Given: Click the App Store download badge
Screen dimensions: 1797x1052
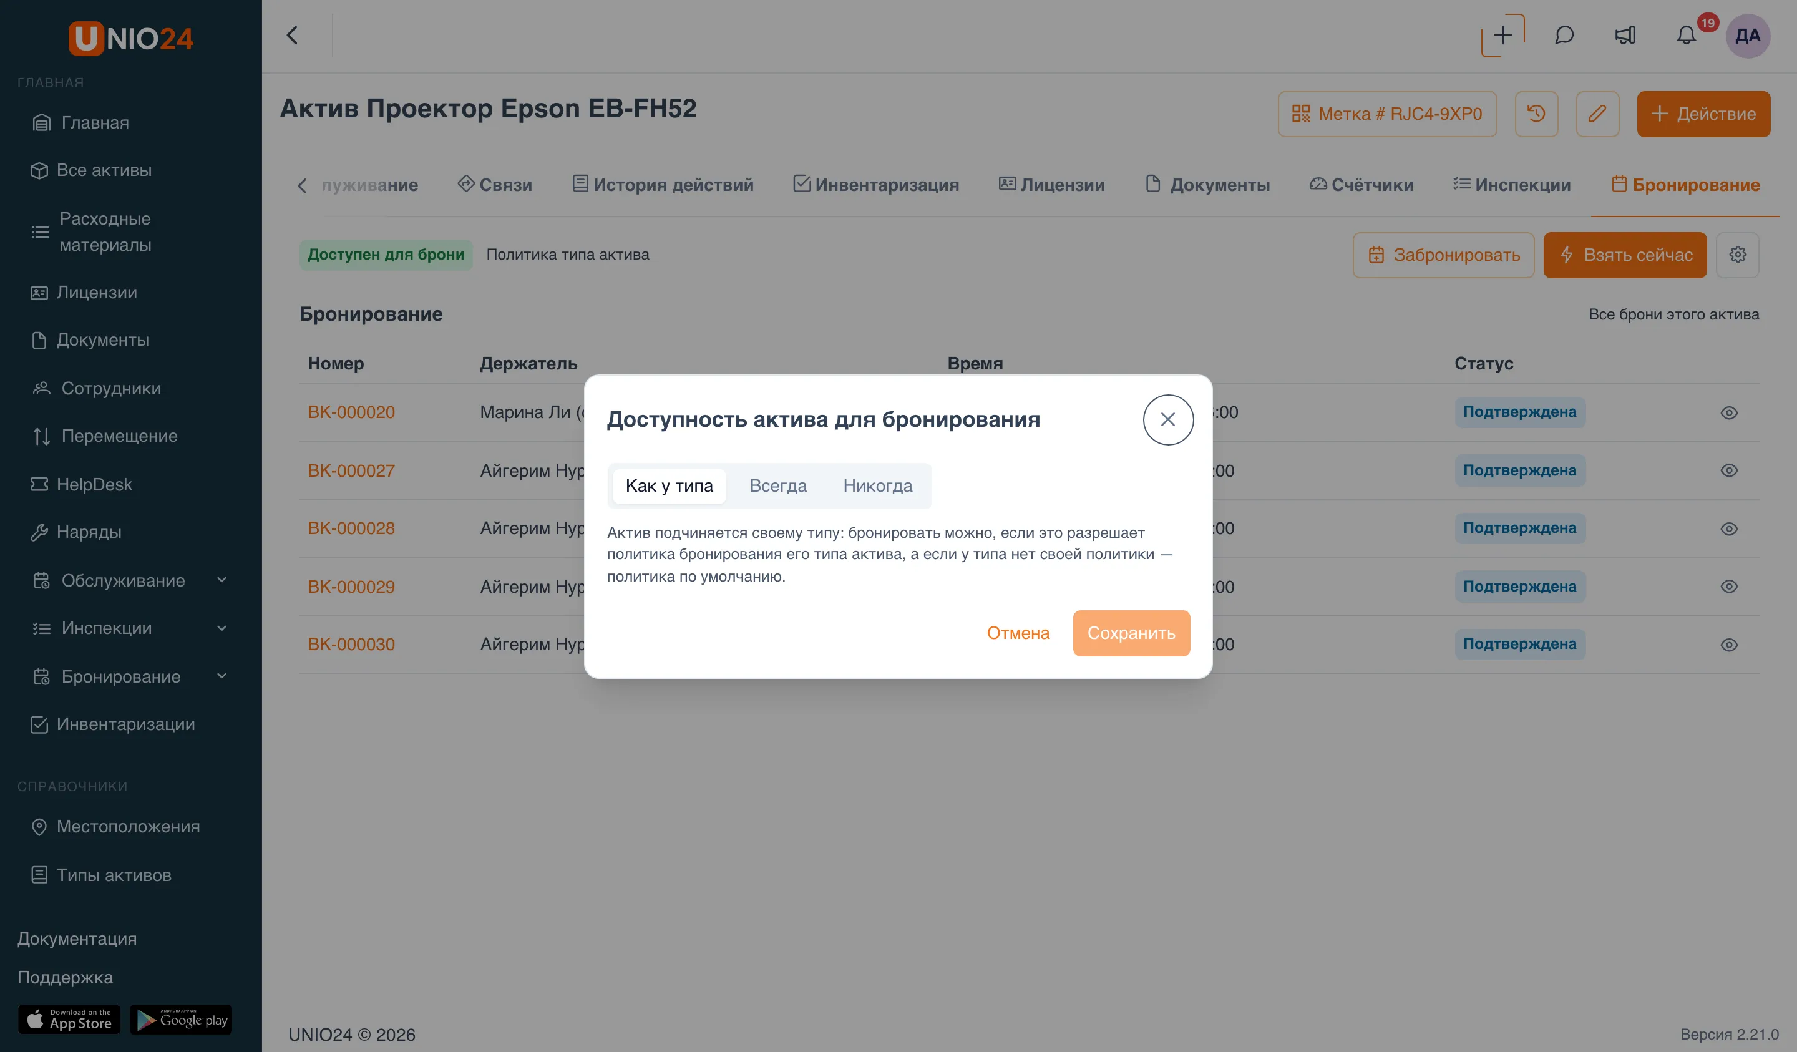Looking at the screenshot, I should [x=69, y=1019].
